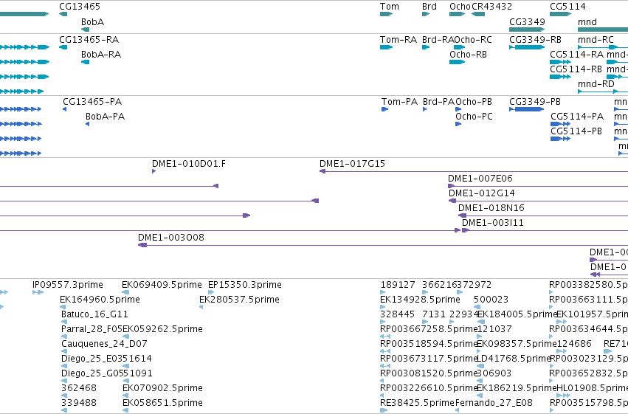This screenshot has height=414, width=628.
Task: Click the Tom gene label
Action: click(x=390, y=7)
